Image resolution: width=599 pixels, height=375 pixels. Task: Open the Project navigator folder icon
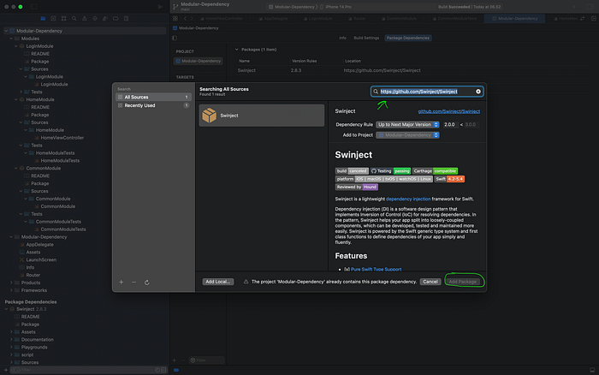[x=43, y=18]
